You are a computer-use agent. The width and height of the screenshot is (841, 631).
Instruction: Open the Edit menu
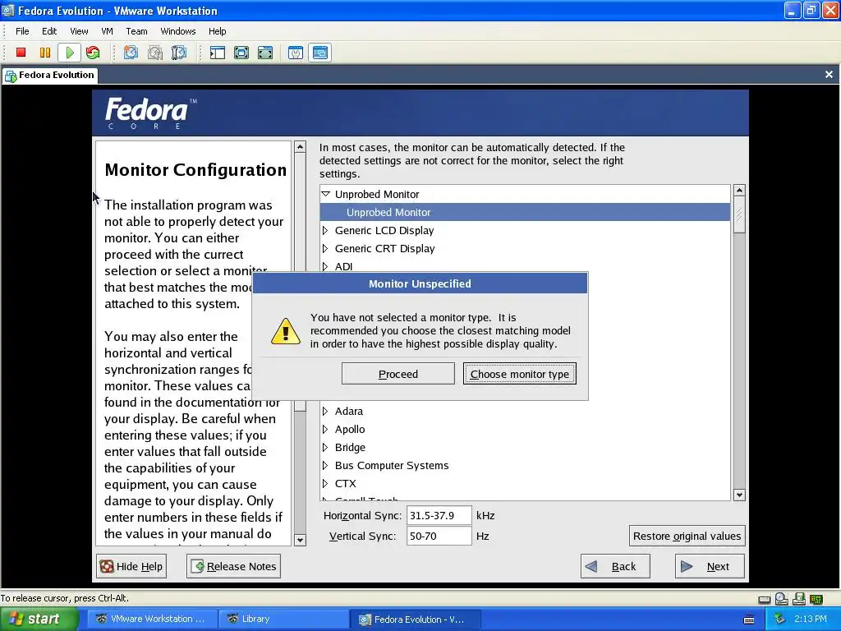coord(49,31)
